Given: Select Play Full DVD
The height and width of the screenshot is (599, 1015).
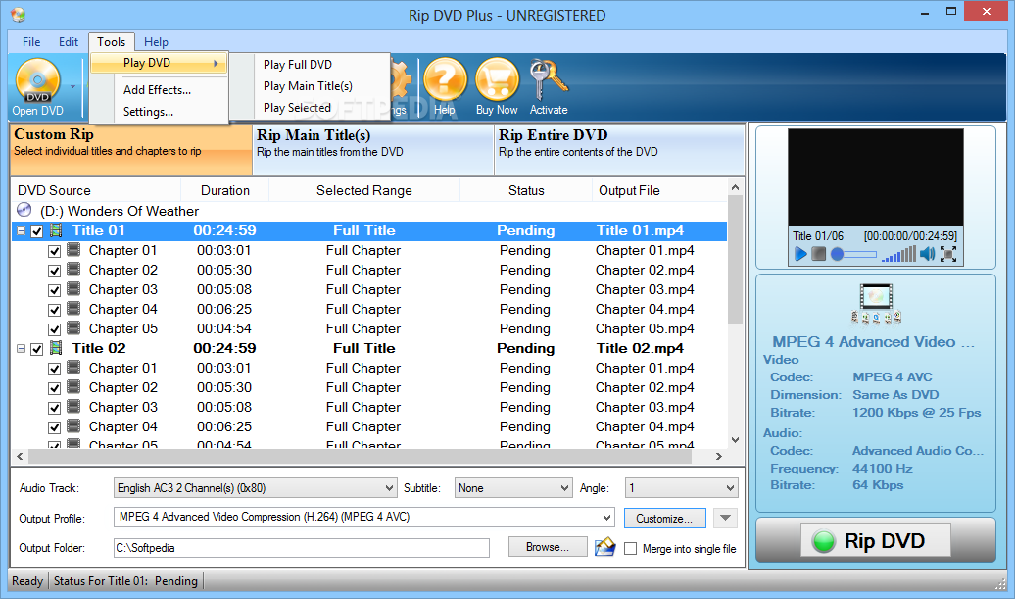Looking at the screenshot, I should click(x=298, y=64).
